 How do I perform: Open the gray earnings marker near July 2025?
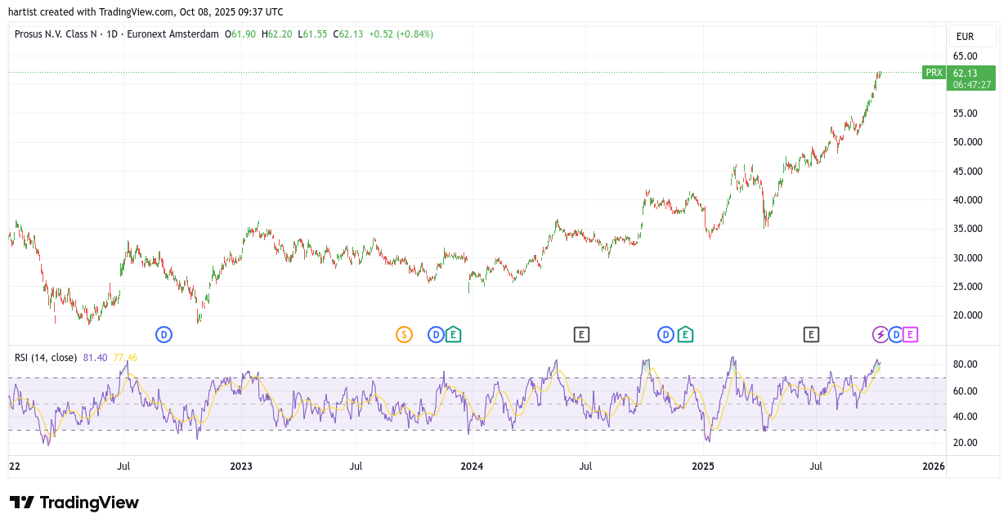811,334
